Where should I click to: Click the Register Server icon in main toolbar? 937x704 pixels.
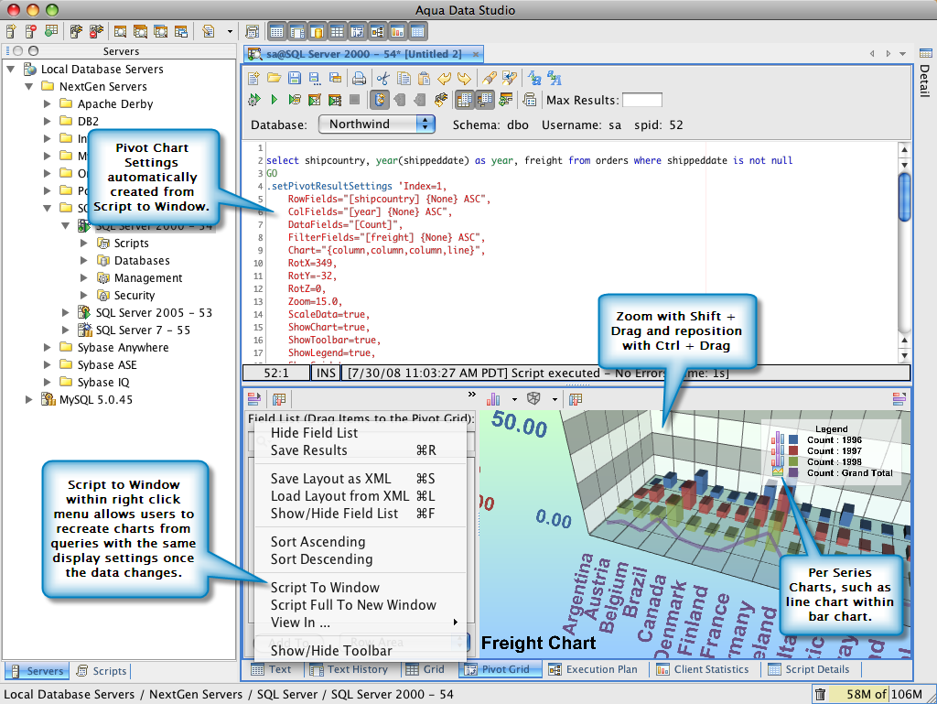click(11, 31)
